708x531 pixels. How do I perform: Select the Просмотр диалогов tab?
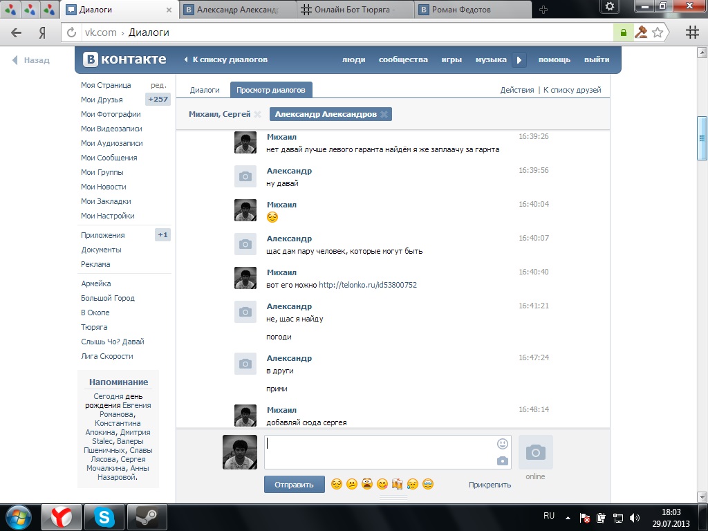coord(271,90)
